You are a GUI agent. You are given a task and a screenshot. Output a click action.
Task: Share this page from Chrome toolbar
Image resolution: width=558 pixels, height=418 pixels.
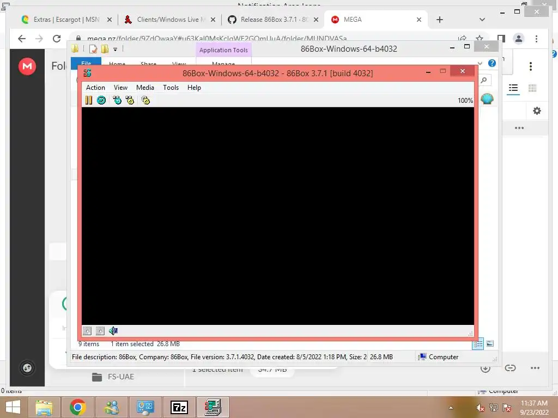462,39
